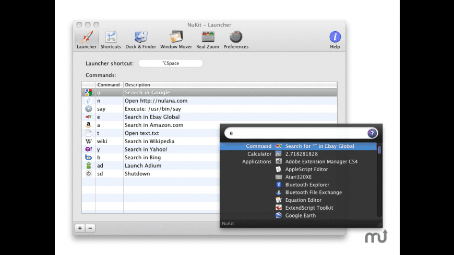Pick Google Earth from Applications results
Viewport: 454px width, 255px height.
click(x=300, y=215)
